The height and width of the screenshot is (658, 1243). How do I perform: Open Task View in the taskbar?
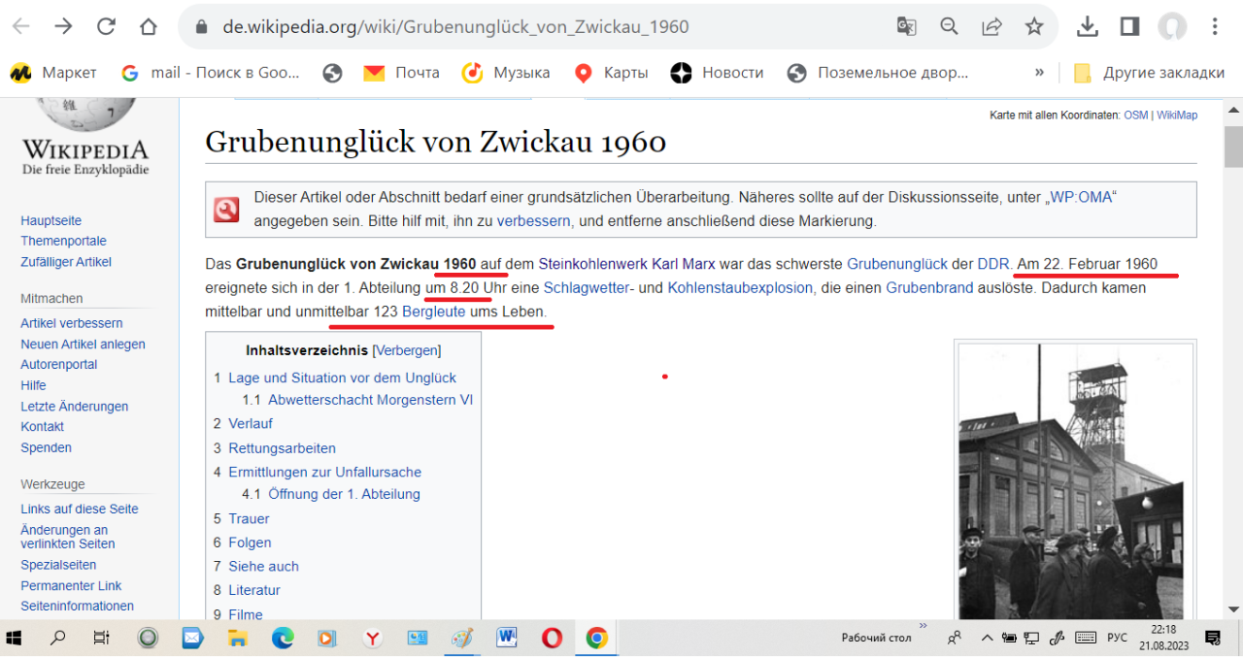[101, 638]
